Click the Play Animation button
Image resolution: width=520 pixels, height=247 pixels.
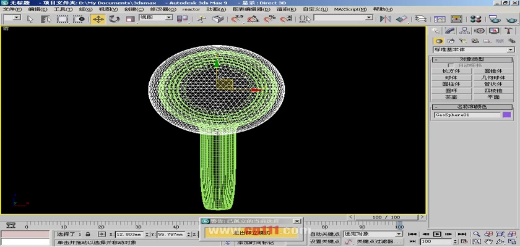pyautogui.click(x=437, y=234)
